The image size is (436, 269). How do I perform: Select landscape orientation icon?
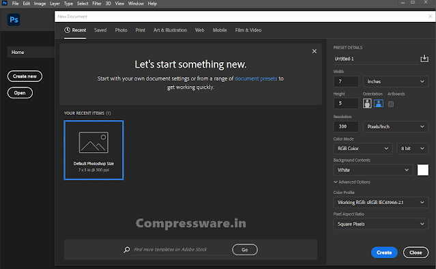click(x=379, y=104)
